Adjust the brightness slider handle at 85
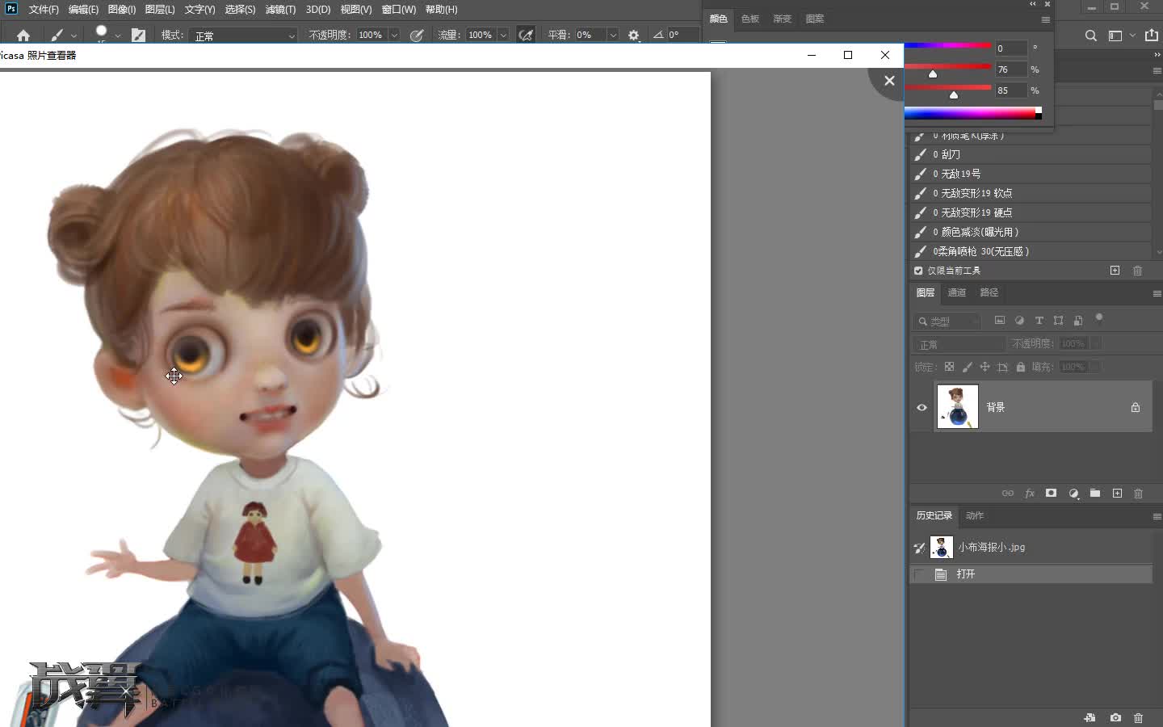The height and width of the screenshot is (727, 1163). (x=954, y=95)
